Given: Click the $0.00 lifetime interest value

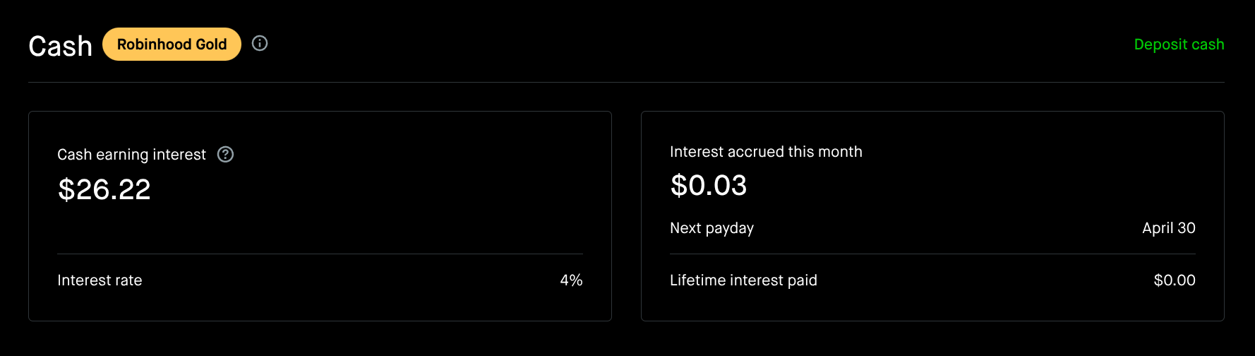Looking at the screenshot, I should (x=1174, y=280).
